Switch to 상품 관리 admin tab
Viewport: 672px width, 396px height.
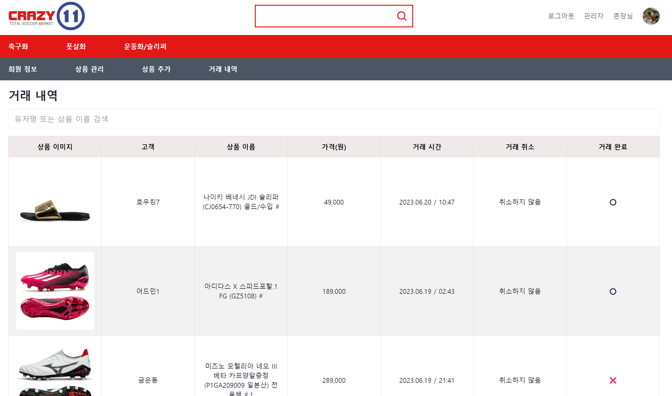(89, 69)
